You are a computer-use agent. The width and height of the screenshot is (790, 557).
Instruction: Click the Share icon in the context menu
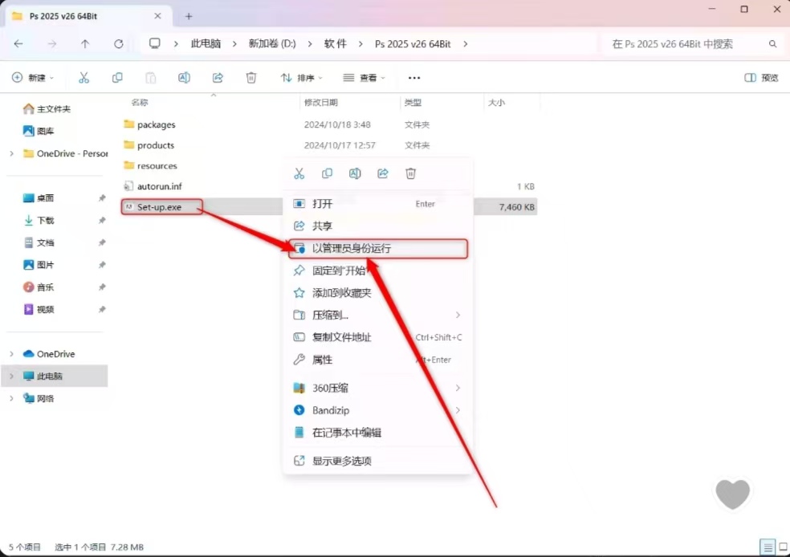point(383,173)
